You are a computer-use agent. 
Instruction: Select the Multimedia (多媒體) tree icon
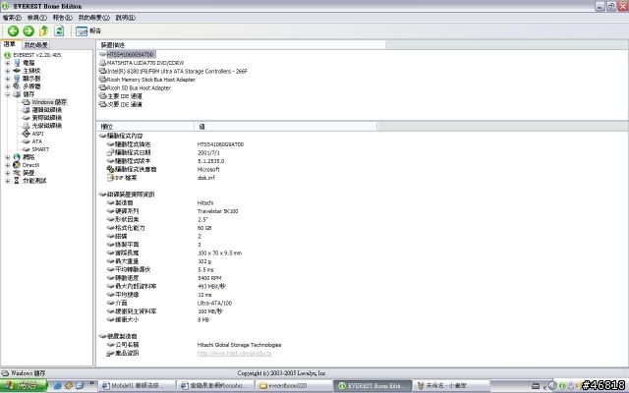click(17, 86)
